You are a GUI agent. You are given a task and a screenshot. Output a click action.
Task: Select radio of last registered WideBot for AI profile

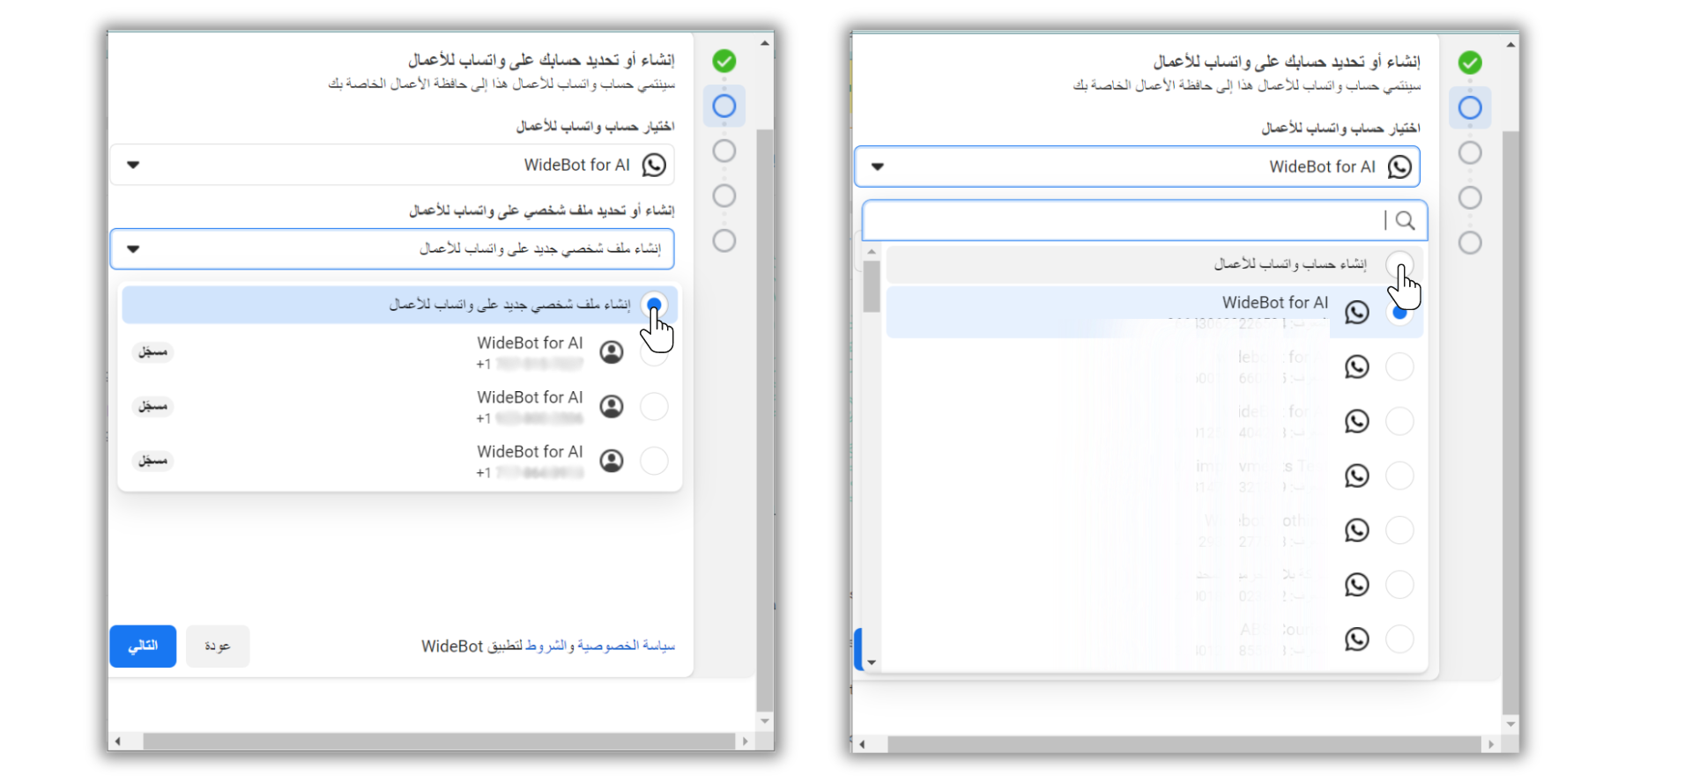point(654,461)
